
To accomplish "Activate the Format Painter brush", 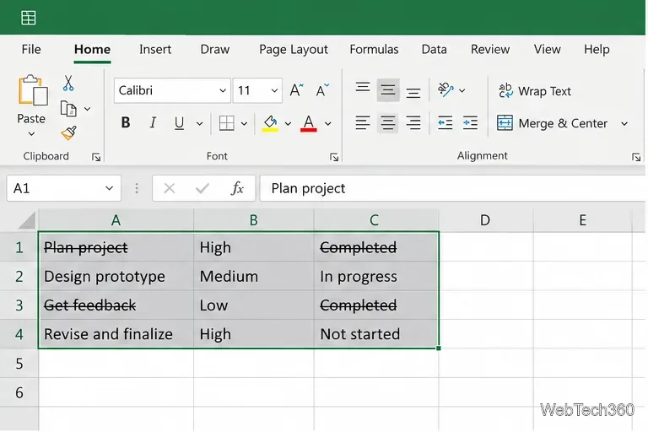I will (x=68, y=133).
